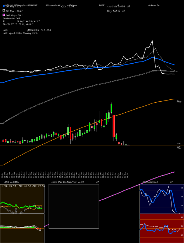Click the 'Day Vol: 0 M' text
The width and height of the screenshot is (184, 243).
(116, 11)
